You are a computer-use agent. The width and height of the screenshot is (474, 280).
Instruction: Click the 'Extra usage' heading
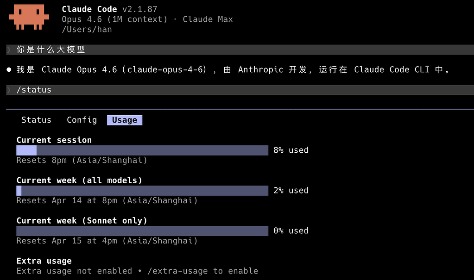coord(44,261)
